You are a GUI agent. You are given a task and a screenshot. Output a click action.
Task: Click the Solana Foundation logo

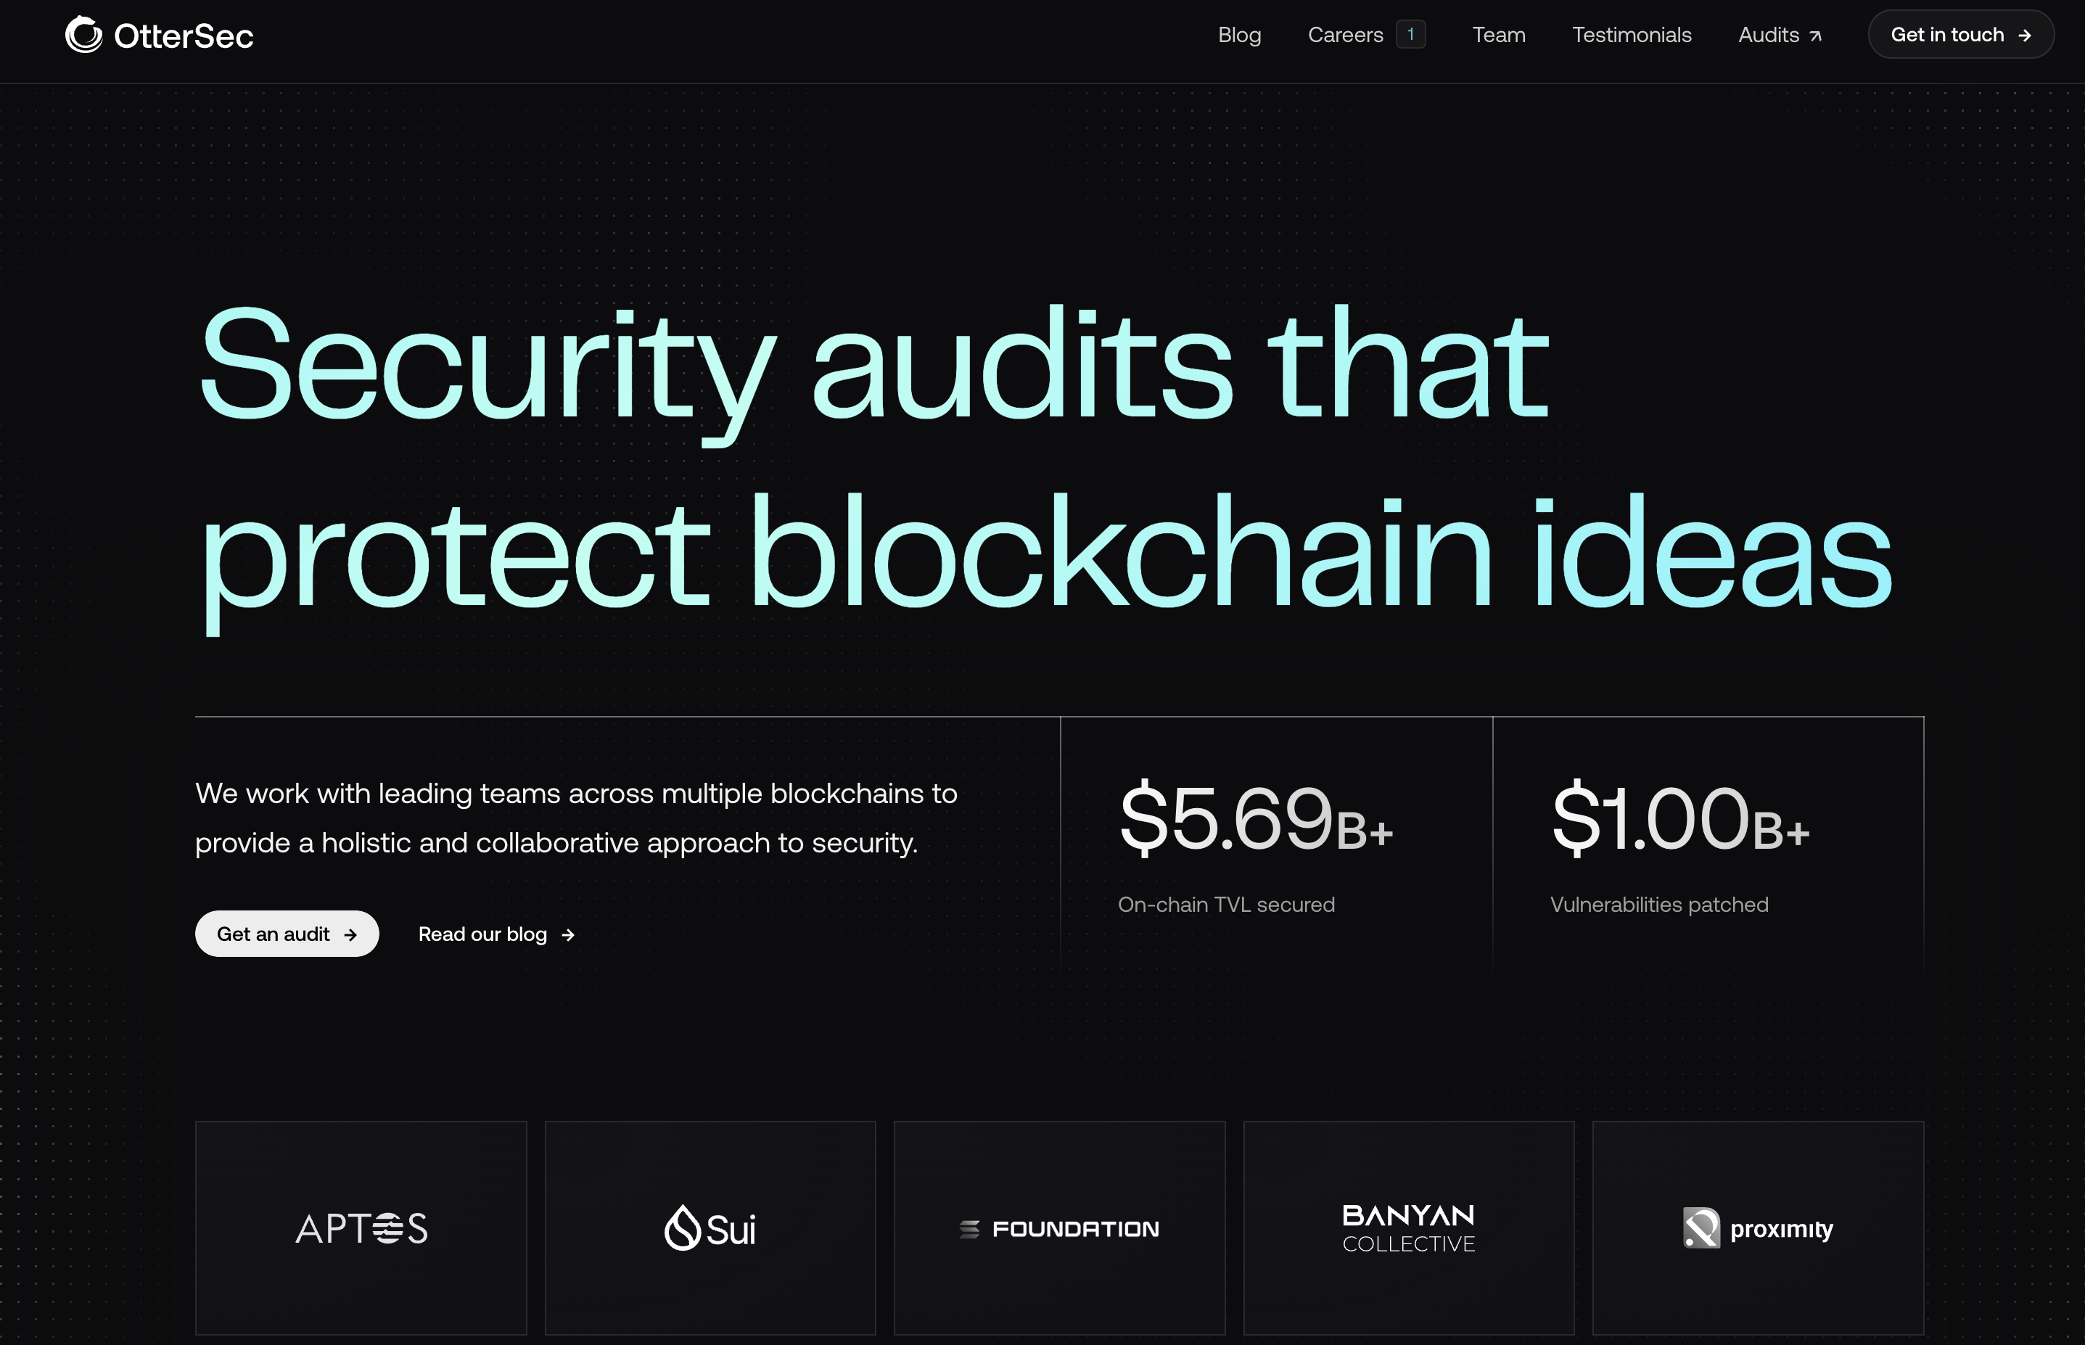[x=1059, y=1228]
